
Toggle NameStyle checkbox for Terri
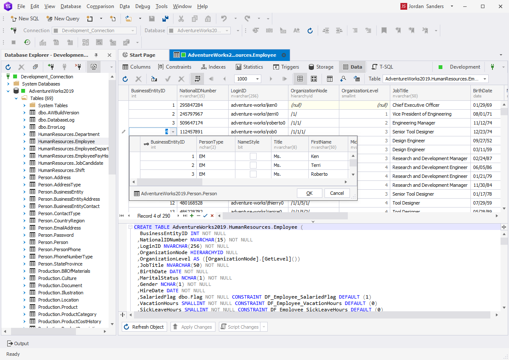pos(253,165)
